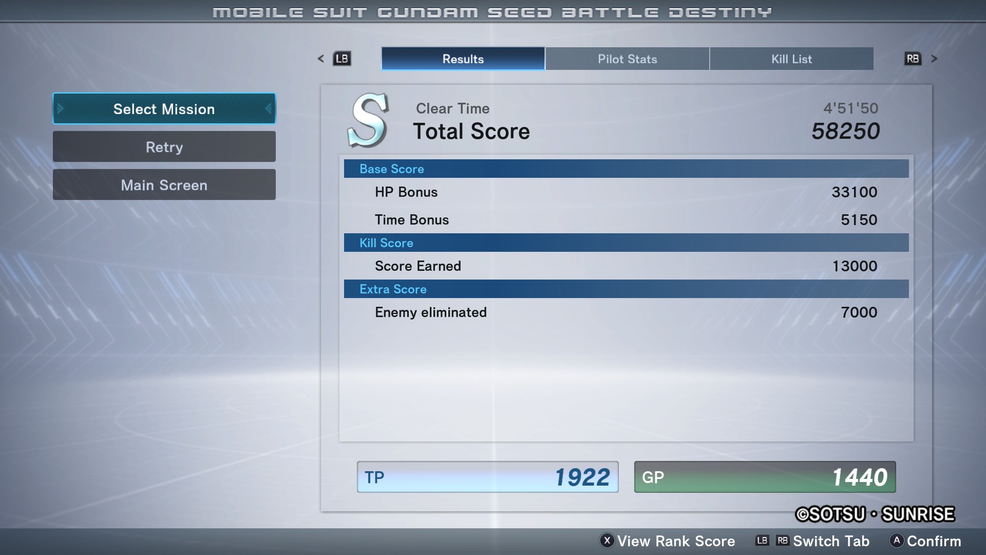This screenshot has width=986, height=555.
Task: Choose the Select Mission option
Action: tap(164, 109)
